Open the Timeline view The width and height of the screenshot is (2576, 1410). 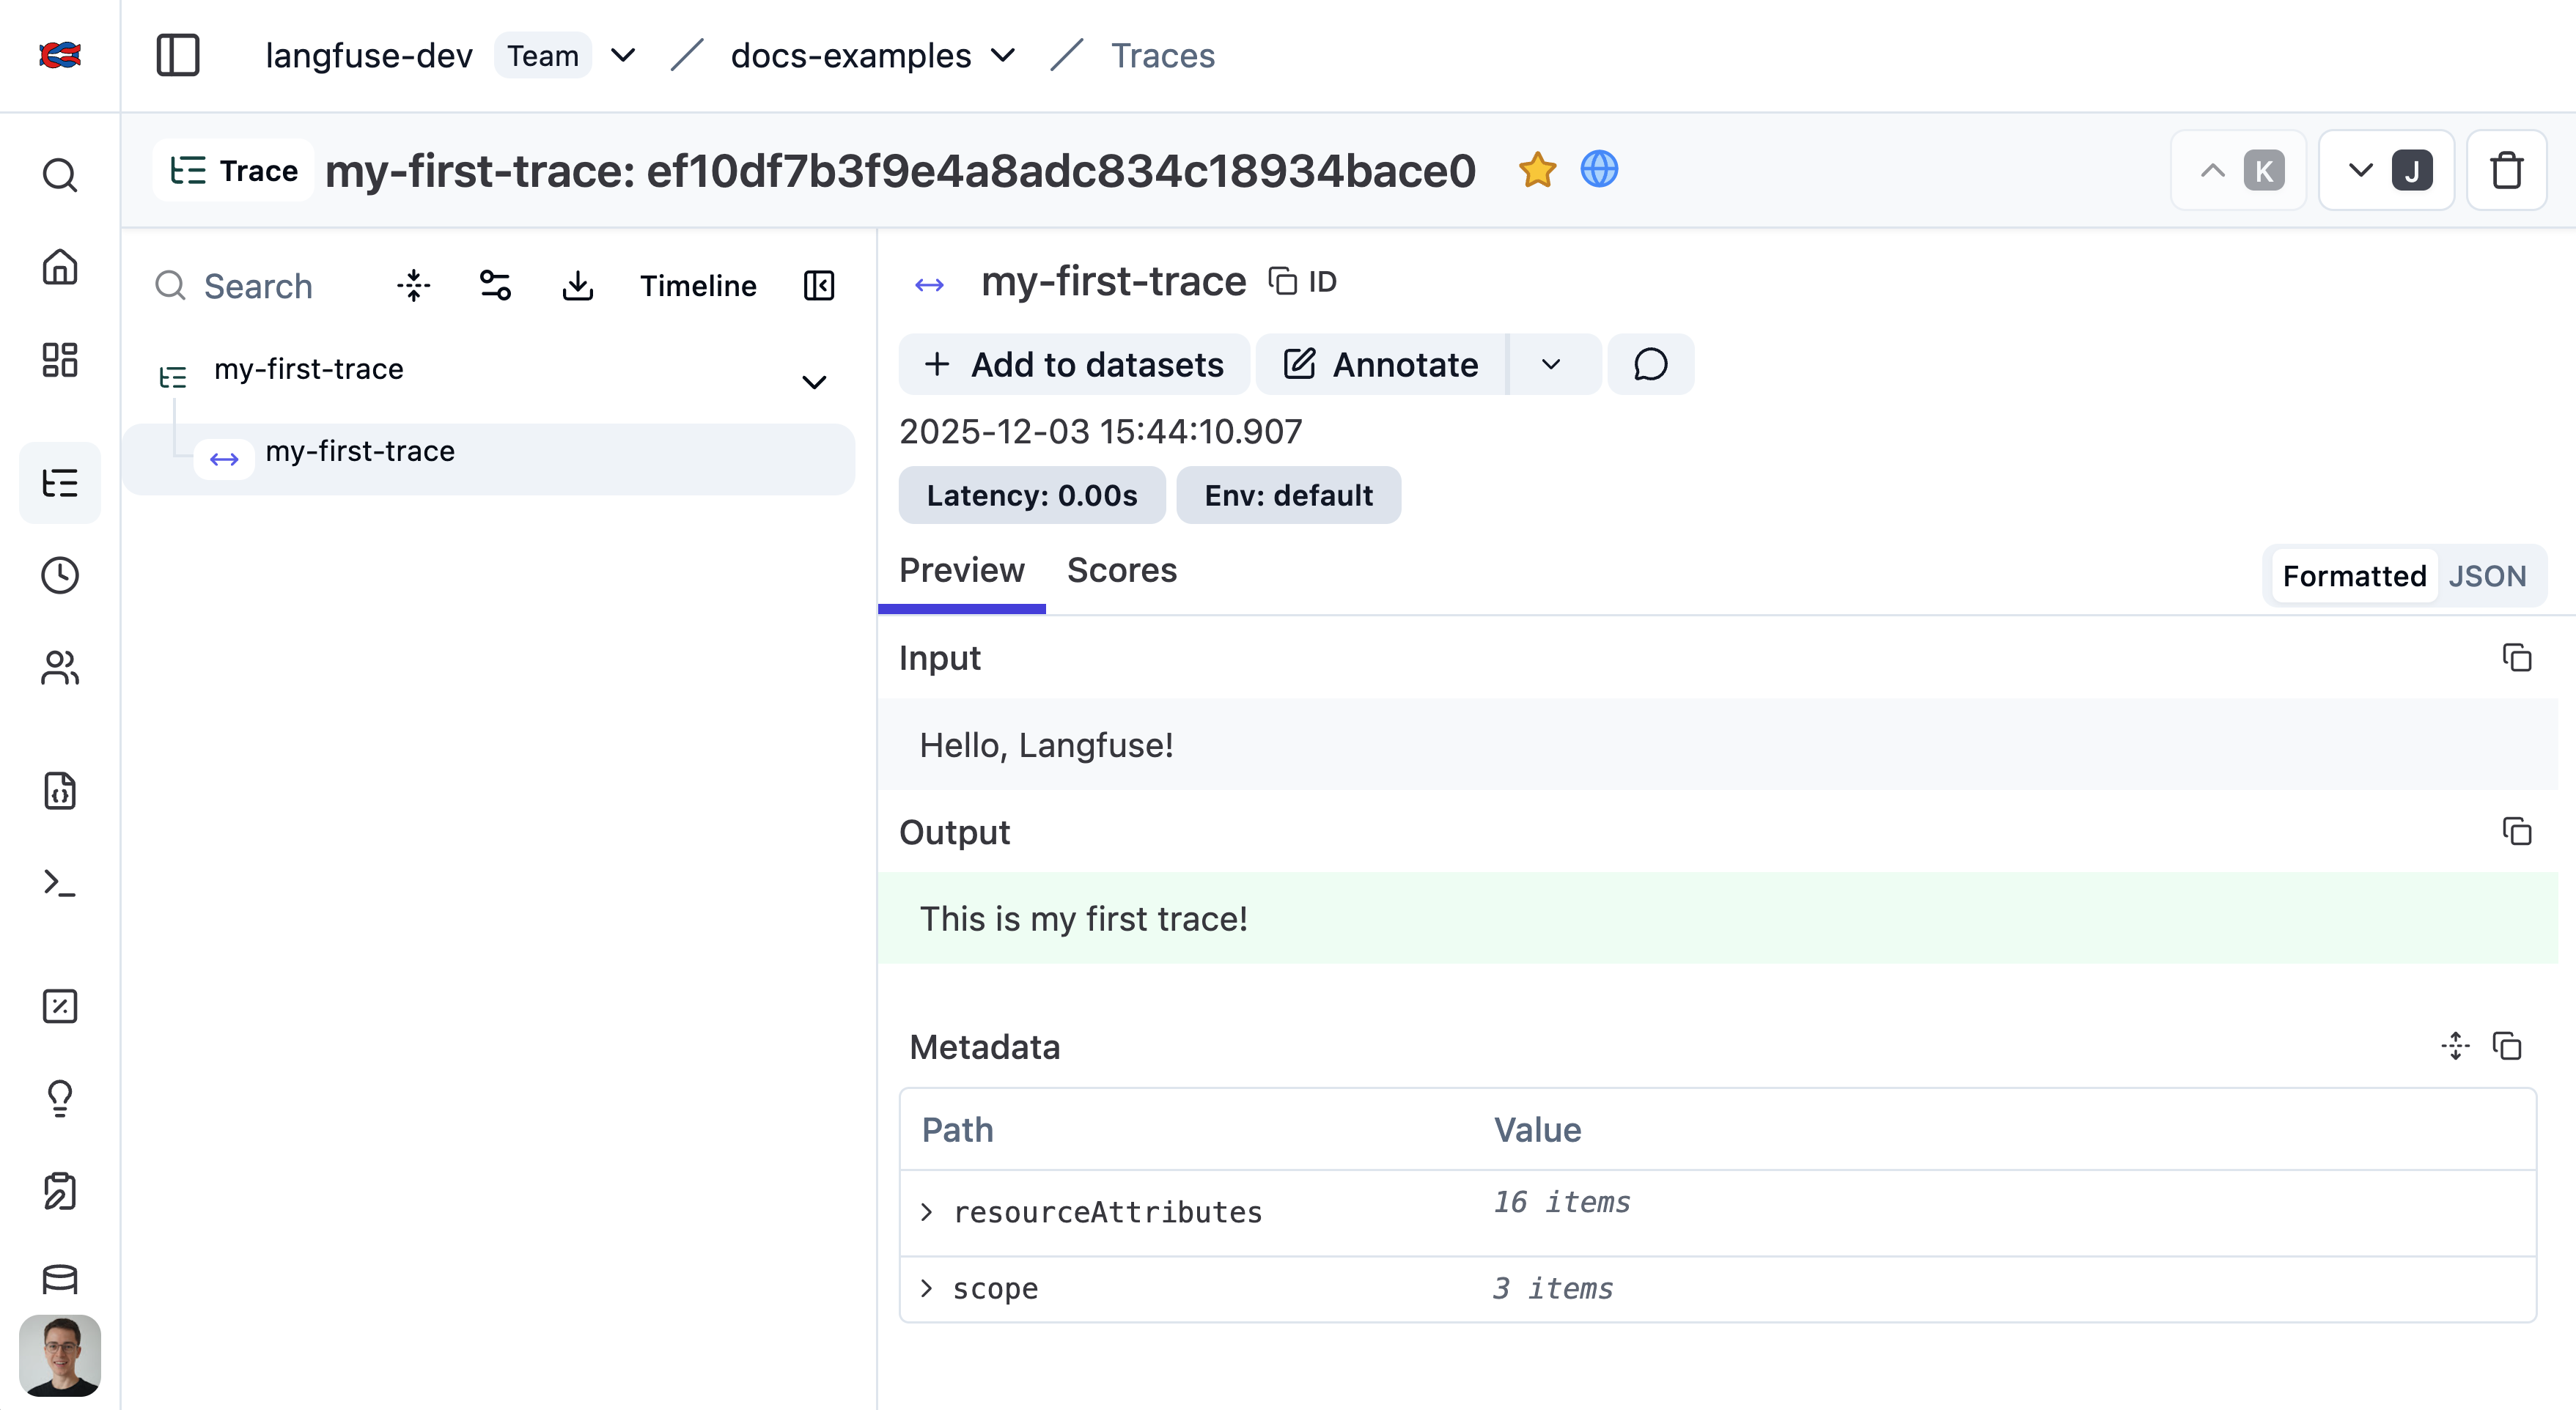coord(698,286)
